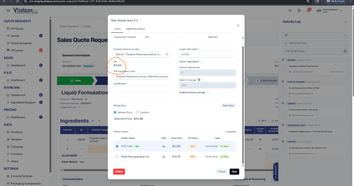The height and width of the screenshot is (186, 354).
Task: Go to Vendors under Data
Action: tap(16, 139)
